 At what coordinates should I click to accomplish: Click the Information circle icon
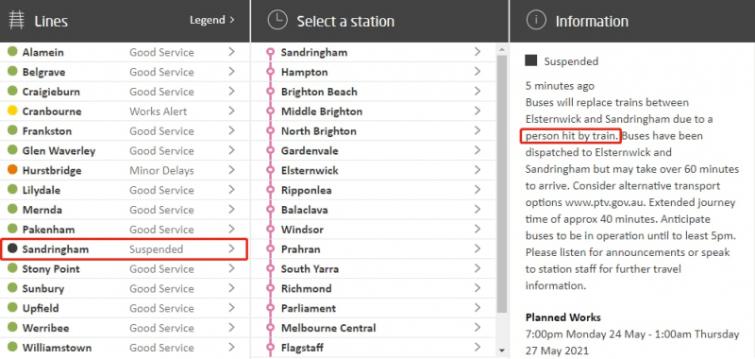tap(536, 21)
